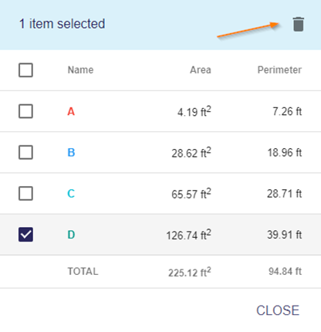Select the cyan C name label
321x332 pixels.
(71, 194)
